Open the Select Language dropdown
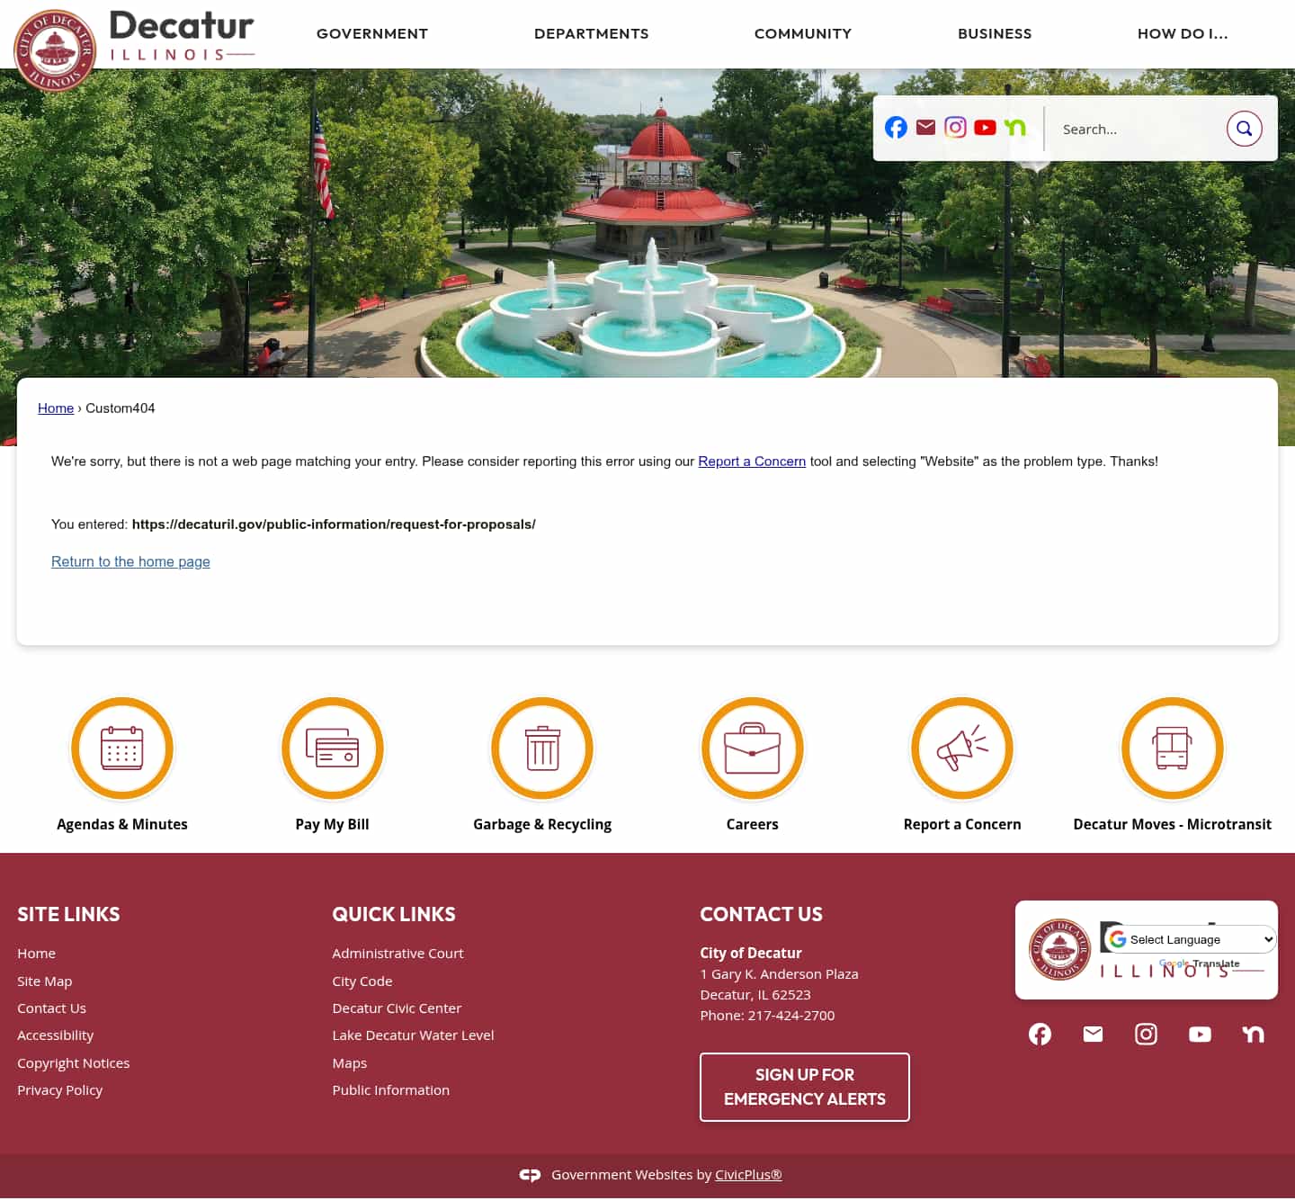1295x1201 pixels. pyautogui.click(x=1187, y=938)
